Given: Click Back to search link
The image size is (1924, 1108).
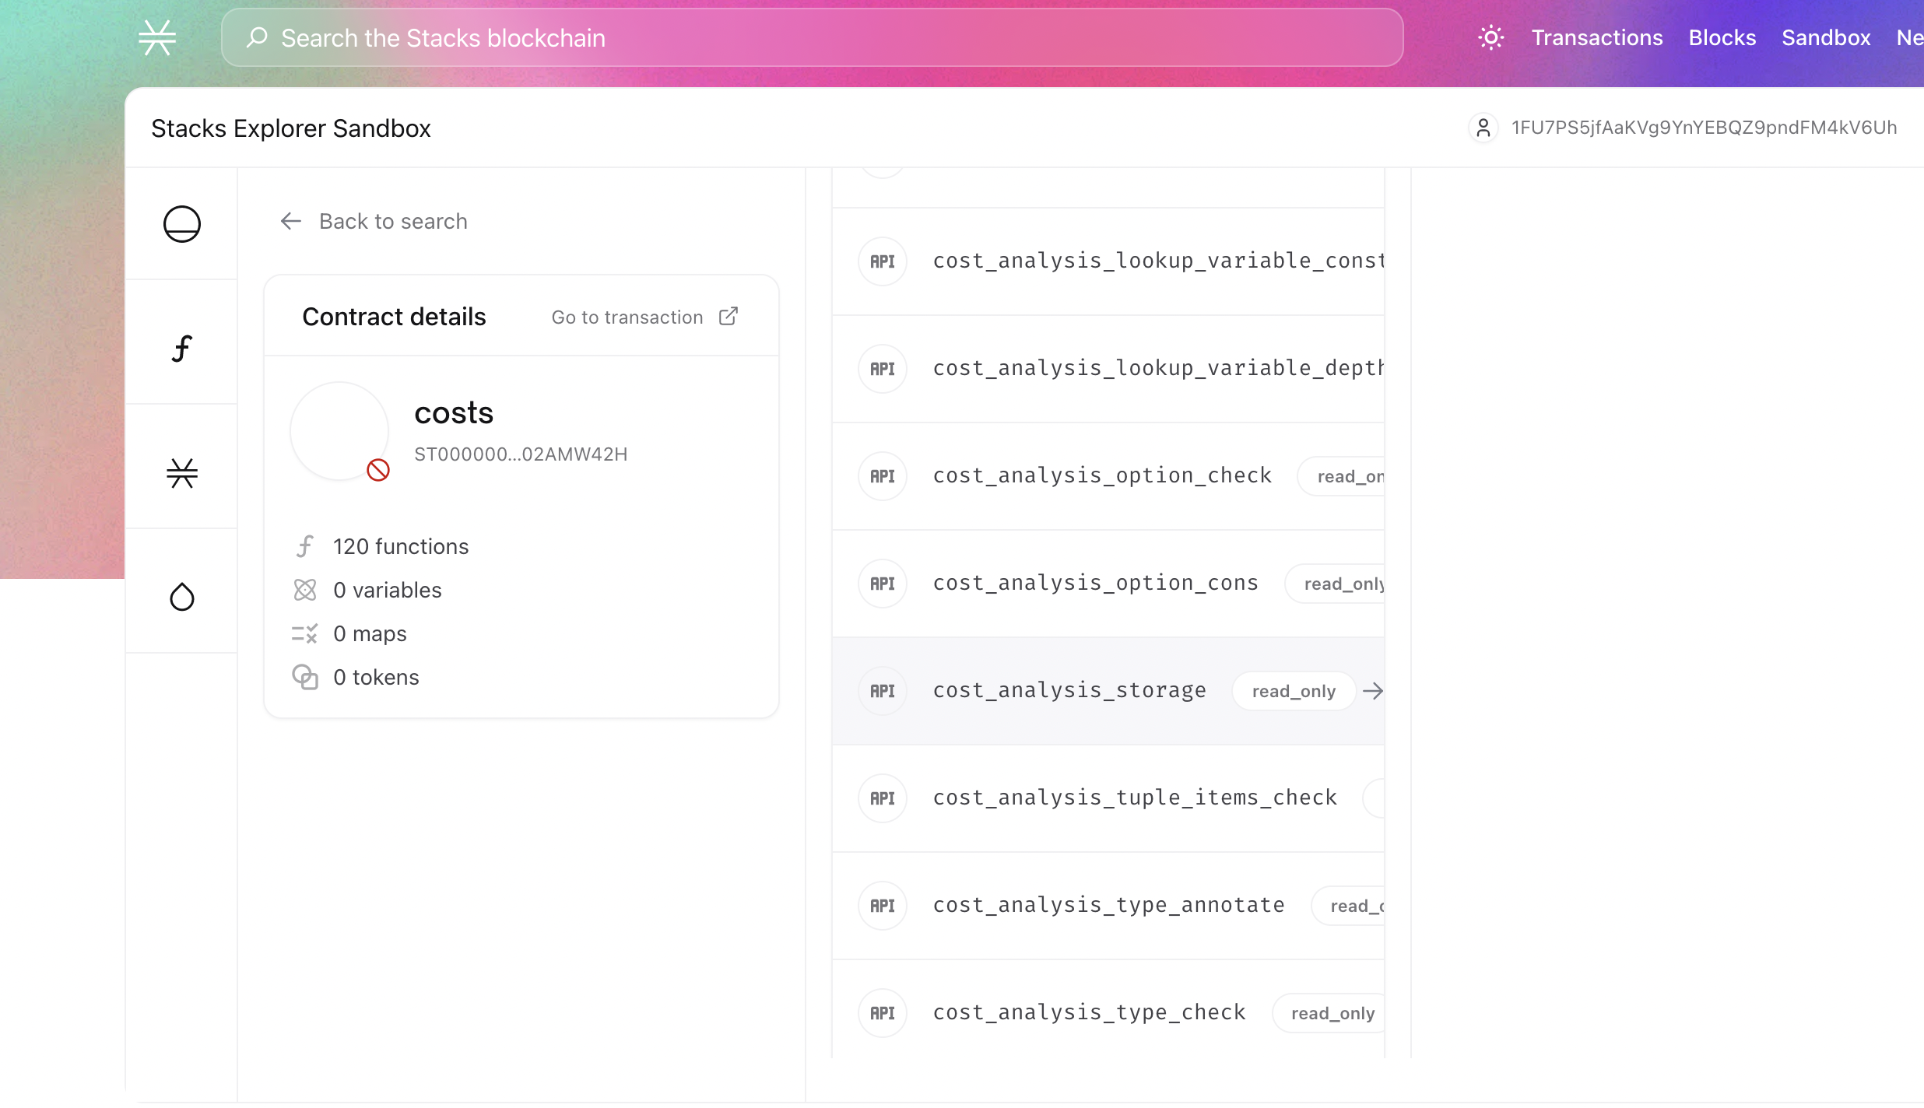Looking at the screenshot, I should [x=393, y=222].
